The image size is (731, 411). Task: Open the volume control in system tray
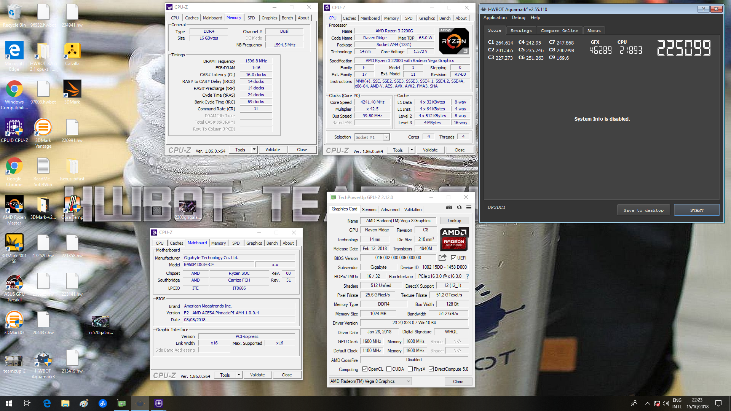point(666,403)
